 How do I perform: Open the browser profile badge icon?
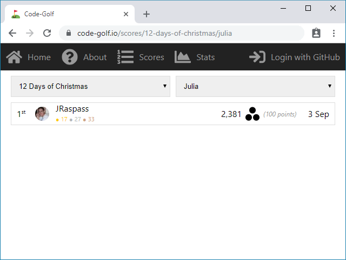coord(316,33)
